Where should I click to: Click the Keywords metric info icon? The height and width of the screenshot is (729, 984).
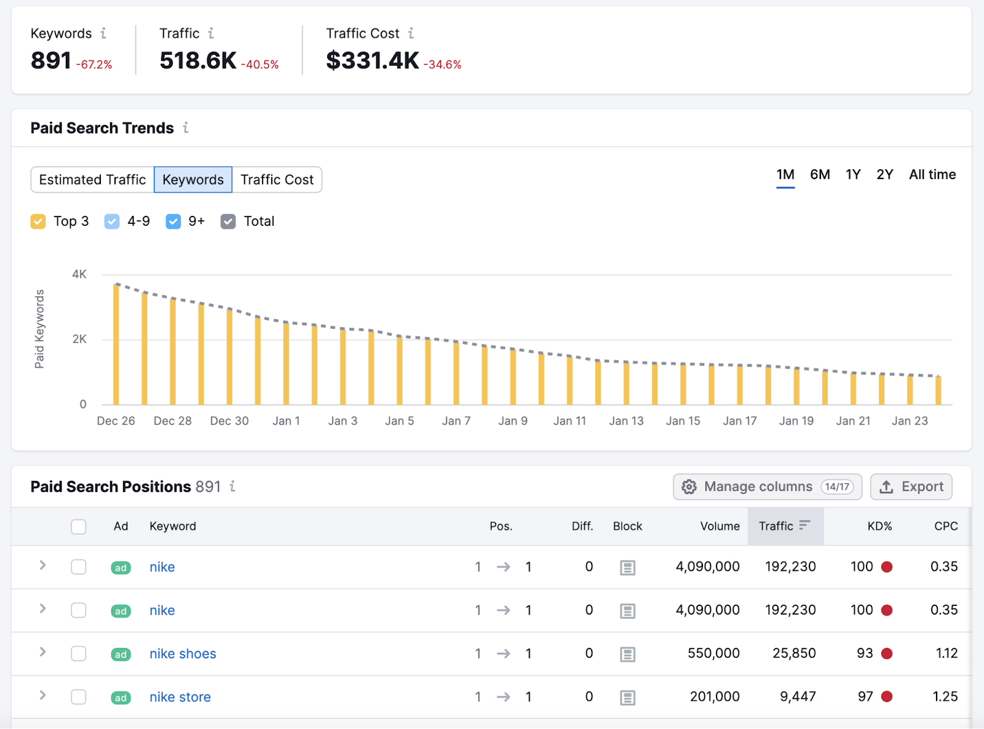[103, 33]
